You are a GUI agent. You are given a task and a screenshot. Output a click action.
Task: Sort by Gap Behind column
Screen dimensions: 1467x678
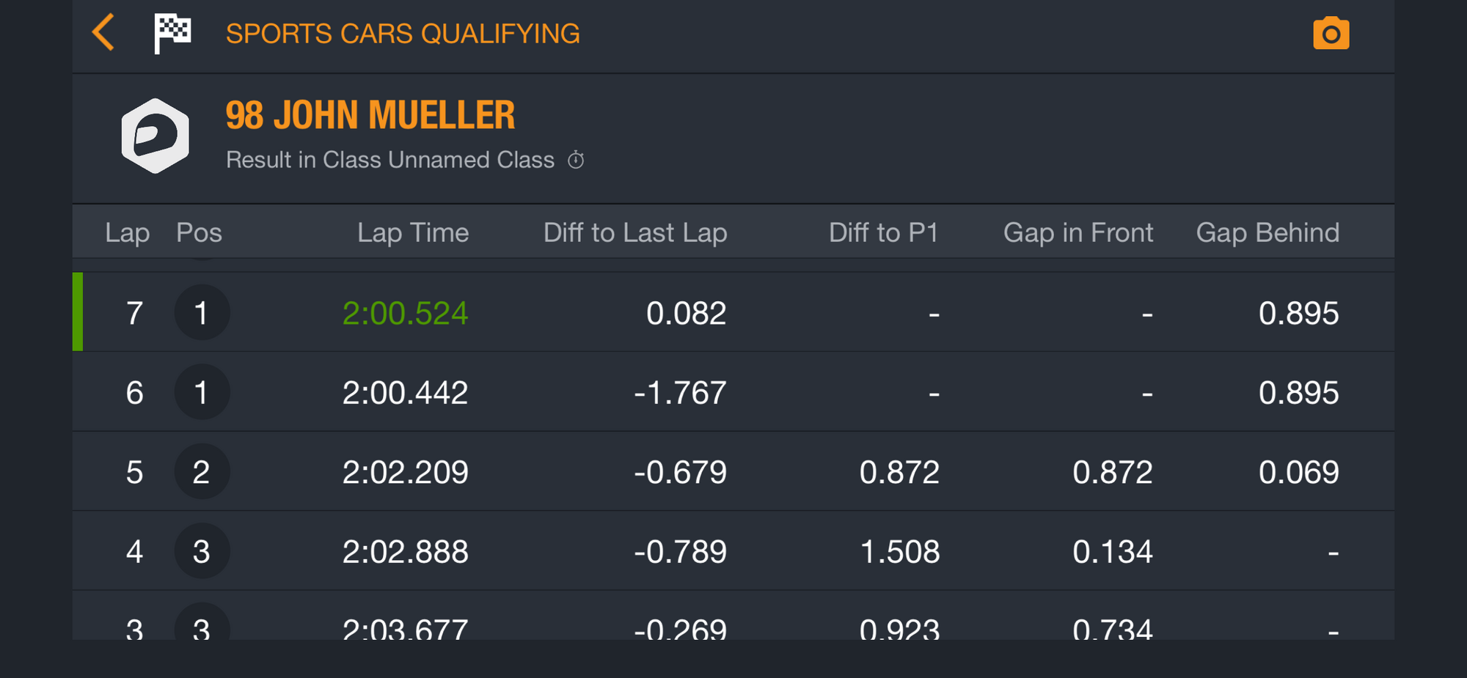(x=1267, y=232)
